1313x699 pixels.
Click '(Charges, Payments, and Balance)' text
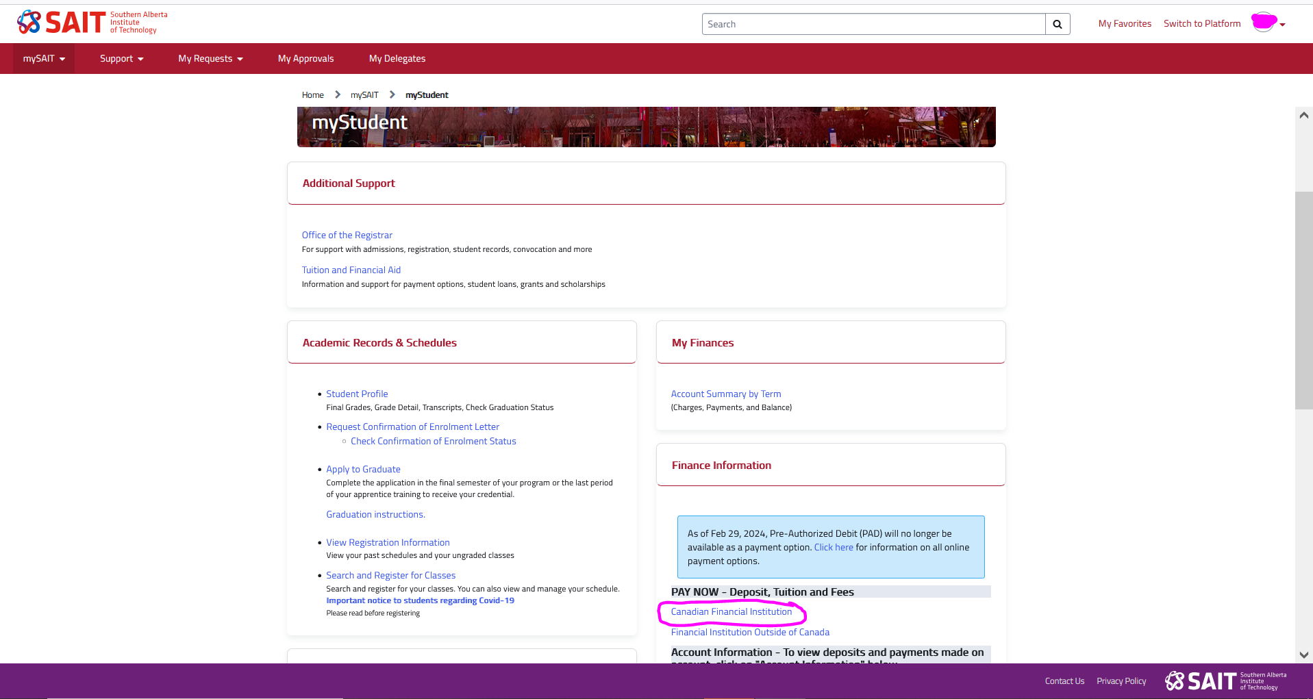731,407
